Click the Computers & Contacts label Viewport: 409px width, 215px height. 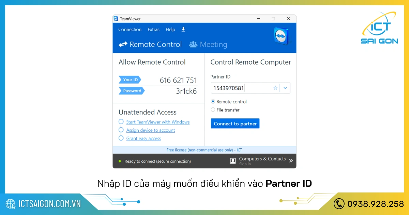pos(262,159)
